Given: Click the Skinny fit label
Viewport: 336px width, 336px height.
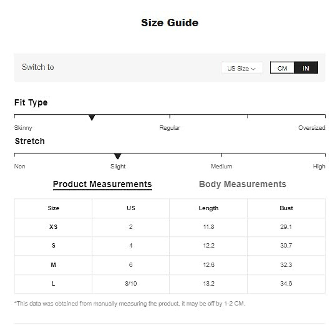Looking at the screenshot, I should pos(23,128).
